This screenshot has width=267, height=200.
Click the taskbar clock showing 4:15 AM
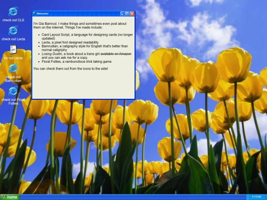(x=256, y=197)
